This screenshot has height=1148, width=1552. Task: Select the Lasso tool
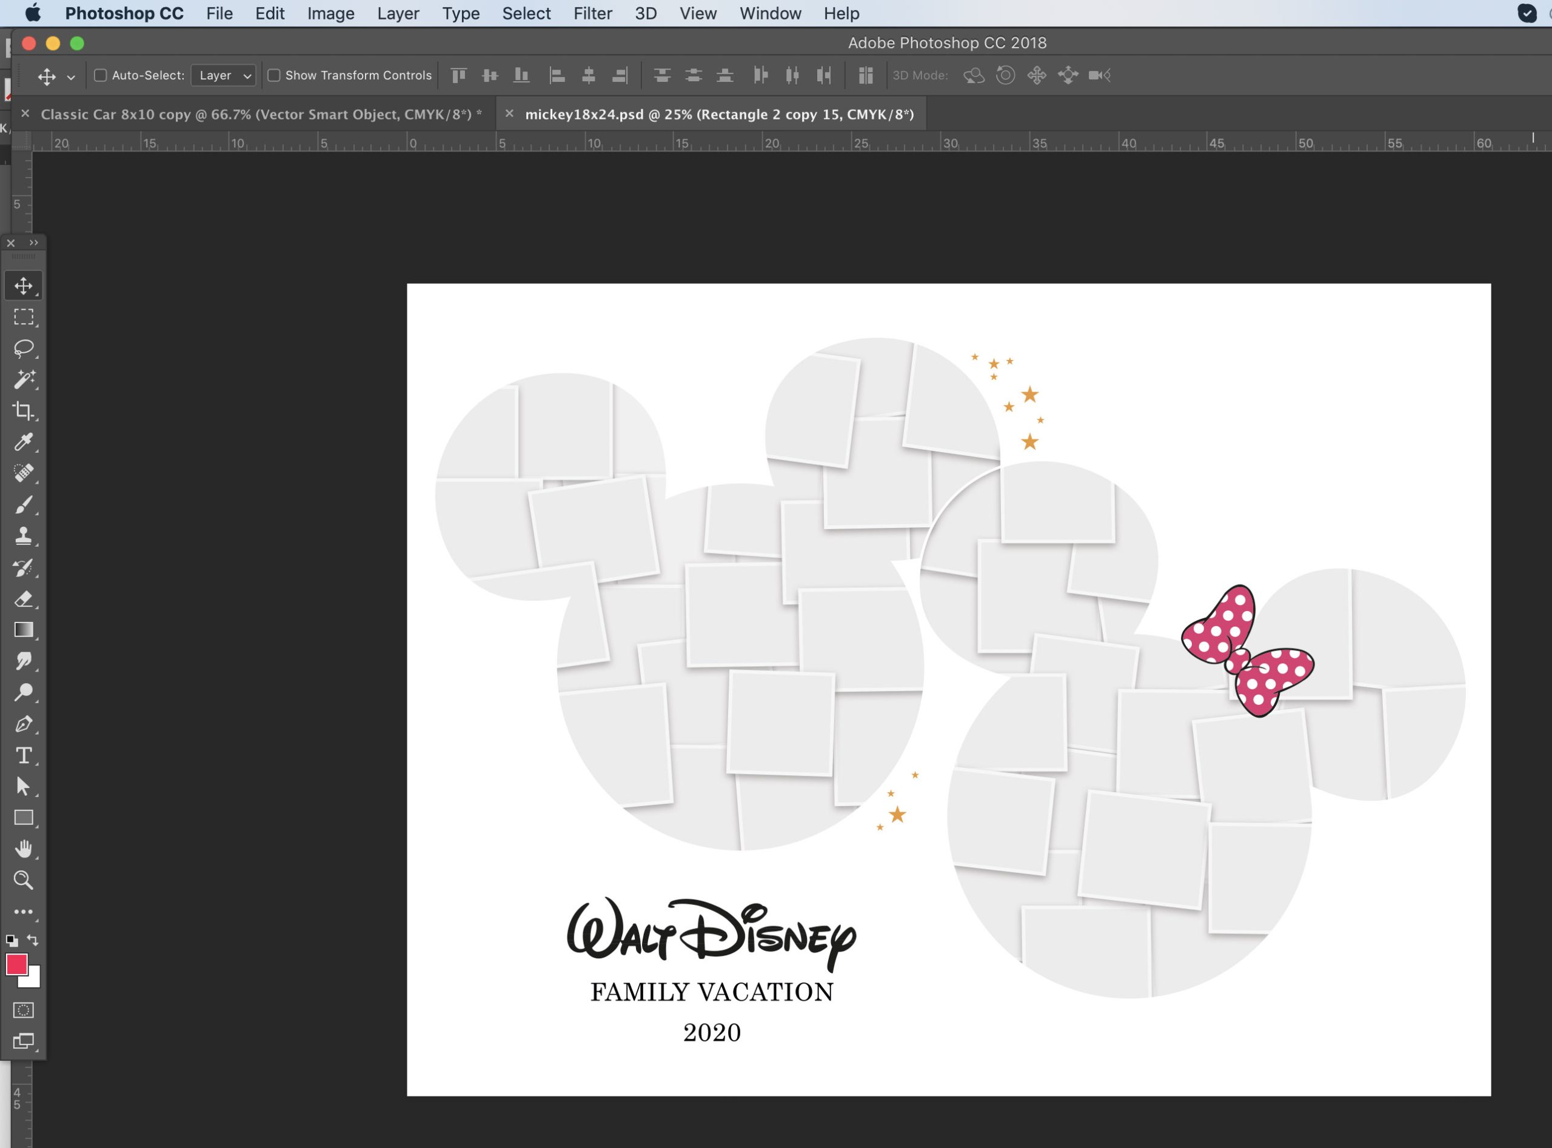point(24,348)
